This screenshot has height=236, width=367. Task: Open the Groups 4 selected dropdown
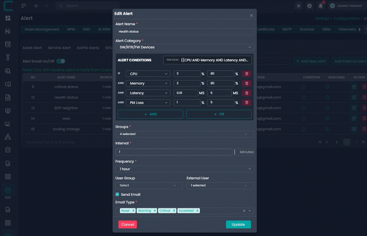pyautogui.click(x=185, y=134)
